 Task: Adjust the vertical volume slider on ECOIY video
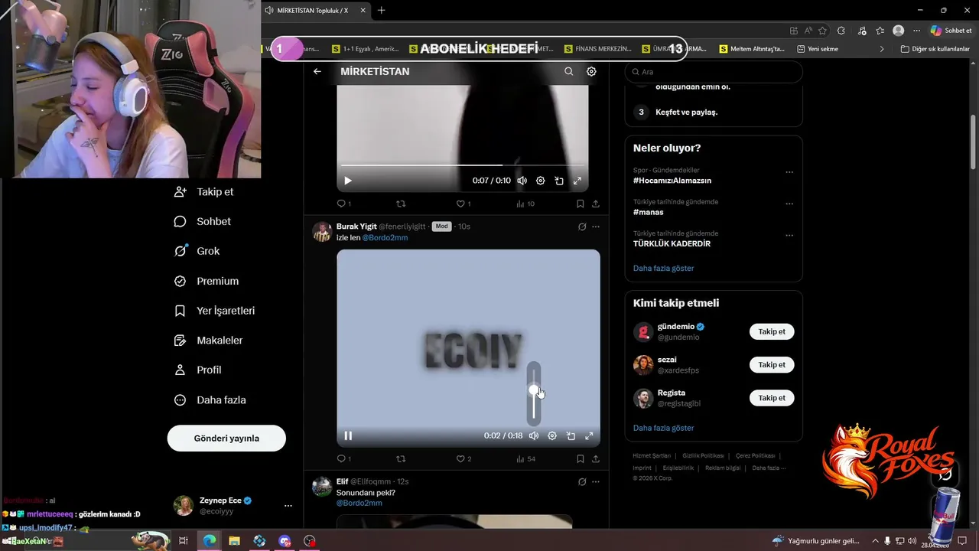[x=534, y=393]
